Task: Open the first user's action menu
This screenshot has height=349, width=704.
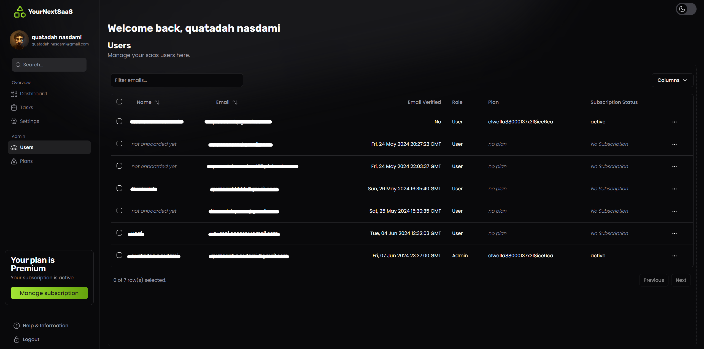Action: (x=674, y=122)
